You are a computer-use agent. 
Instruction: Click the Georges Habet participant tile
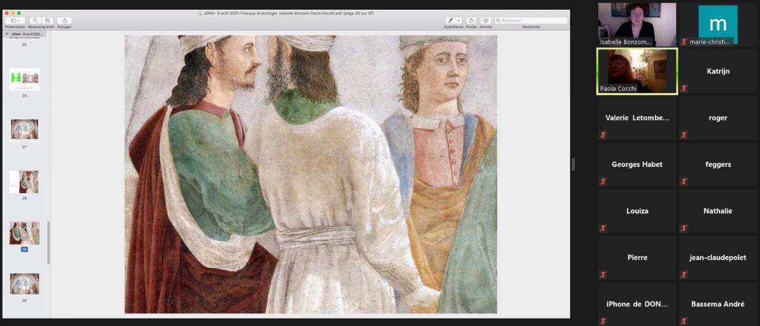click(637, 164)
